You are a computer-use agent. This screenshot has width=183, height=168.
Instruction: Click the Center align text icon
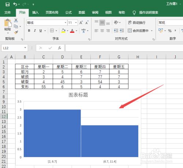click(x=102, y=30)
